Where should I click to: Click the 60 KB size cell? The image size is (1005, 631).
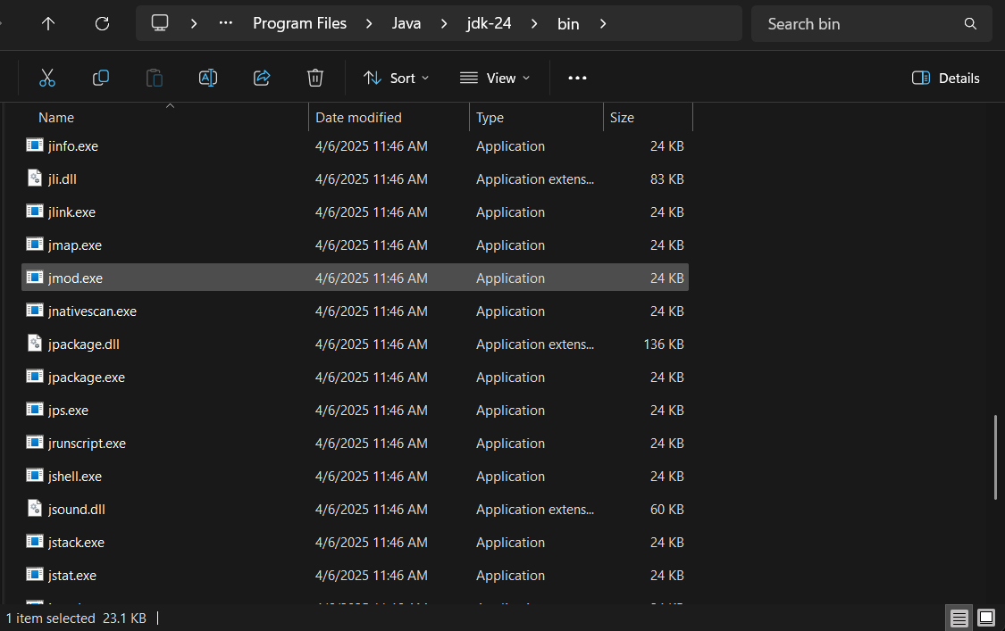666,510
